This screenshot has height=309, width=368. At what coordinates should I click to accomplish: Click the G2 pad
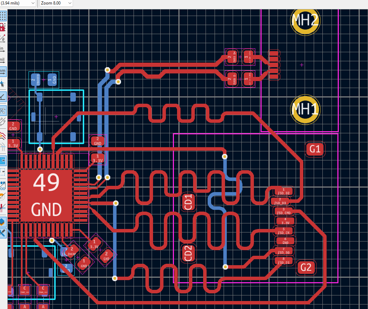306,267
